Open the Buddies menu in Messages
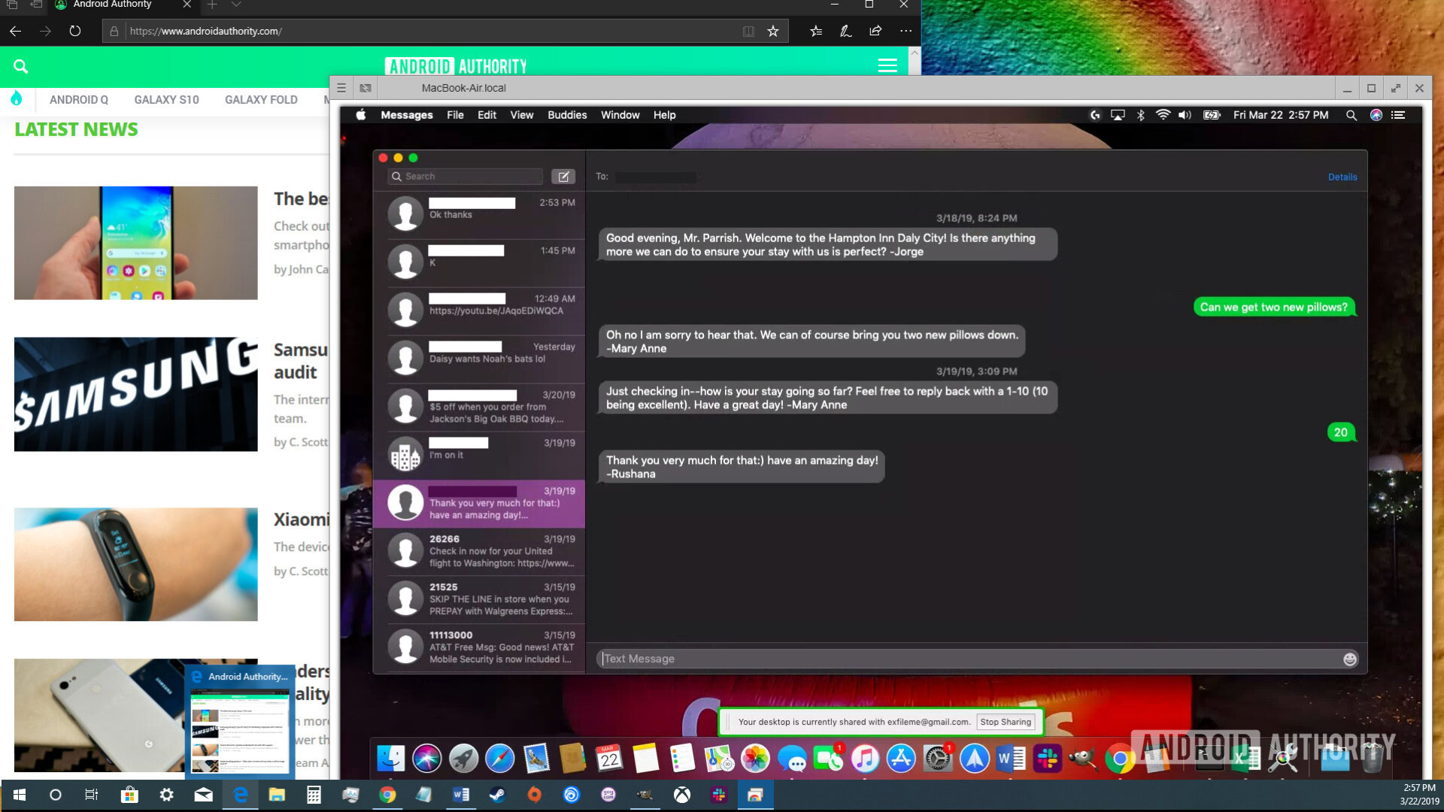Image resolution: width=1444 pixels, height=812 pixels. [567, 114]
